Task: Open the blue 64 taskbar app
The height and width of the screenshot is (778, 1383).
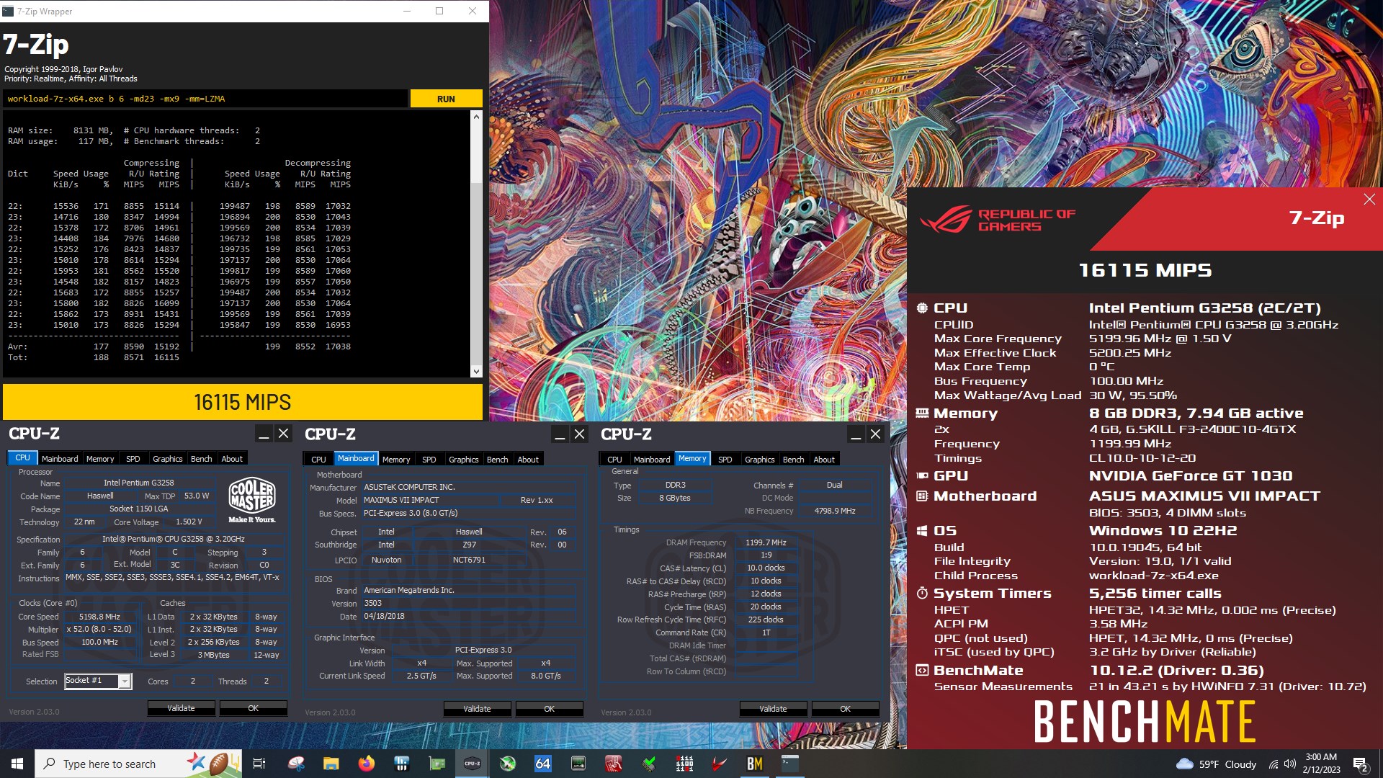Action: coord(542,764)
